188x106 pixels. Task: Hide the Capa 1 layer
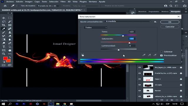(x=140, y=79)
